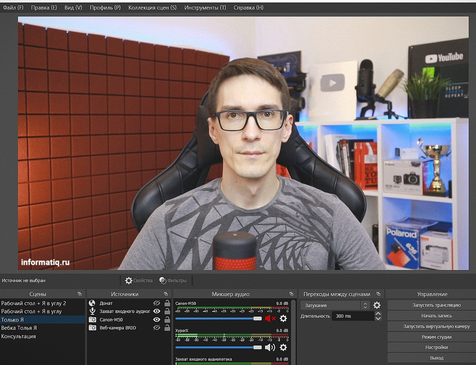The image size is (476, 365).
Task: Open Canon-M50 audio settings gear
Action: tap(283, 318)
